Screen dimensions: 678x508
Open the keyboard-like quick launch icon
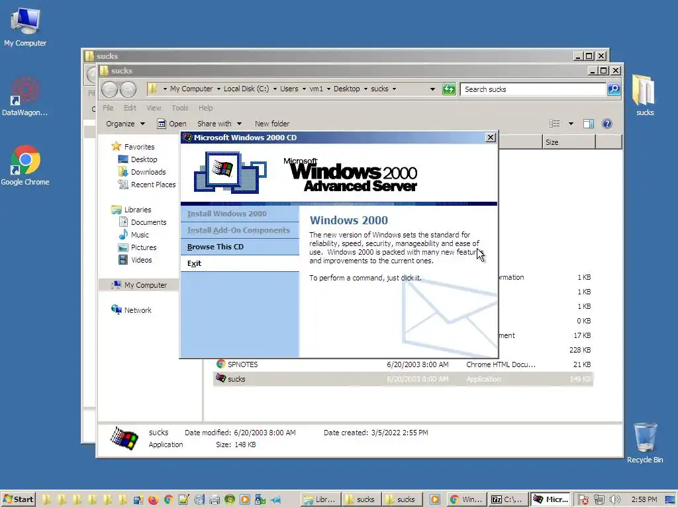(x=215, y=500)
